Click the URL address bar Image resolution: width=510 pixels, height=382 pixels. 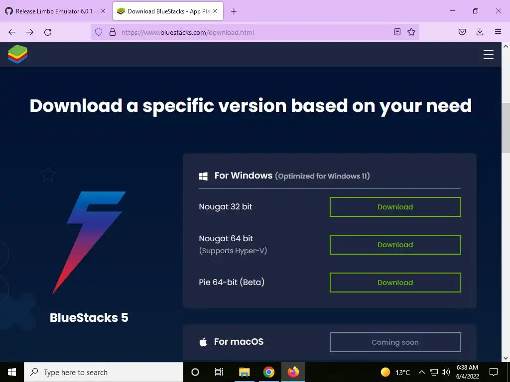click(255, 32)
